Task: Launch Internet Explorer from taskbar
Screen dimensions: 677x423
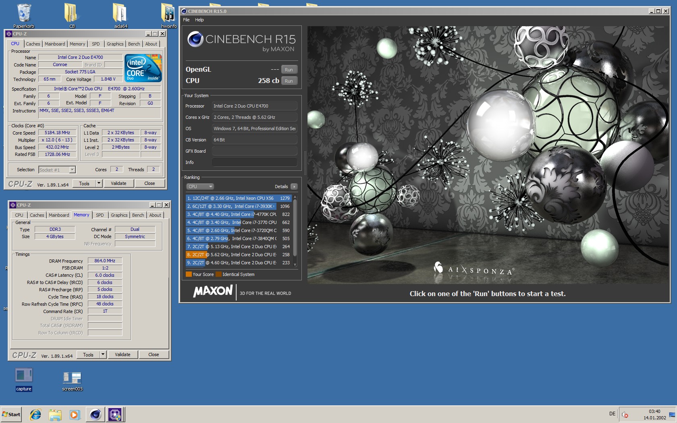Action: click(x=35, y=414)
